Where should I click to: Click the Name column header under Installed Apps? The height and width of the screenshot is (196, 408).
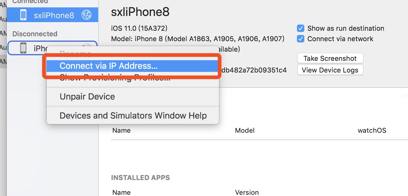click(x=121, y=193)
